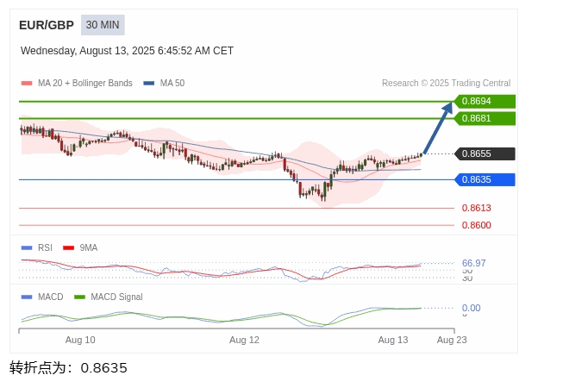This screenshot has height=388, width=582.
Task: Click the timestamp text under the title
Action: coord(127,51)
